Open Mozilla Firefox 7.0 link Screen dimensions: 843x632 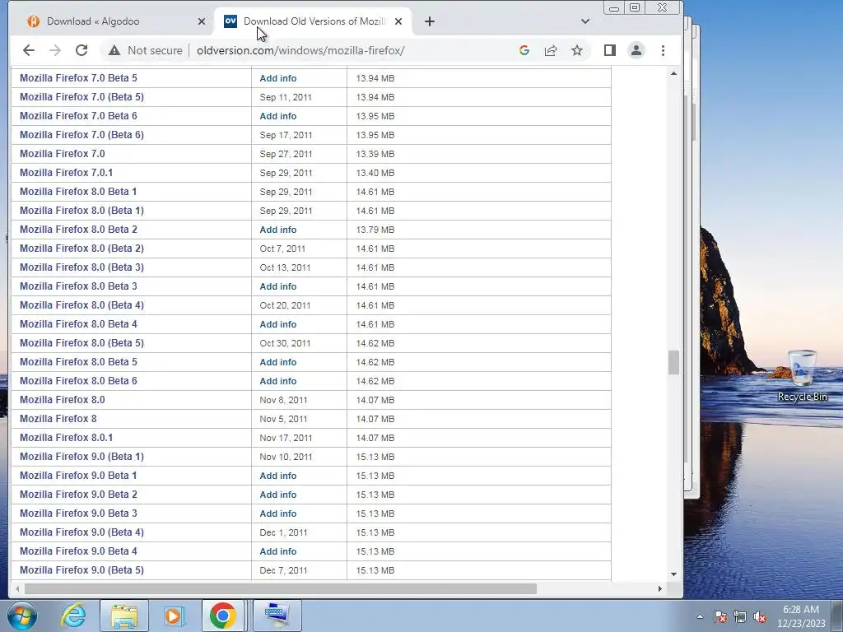[63, 154]
